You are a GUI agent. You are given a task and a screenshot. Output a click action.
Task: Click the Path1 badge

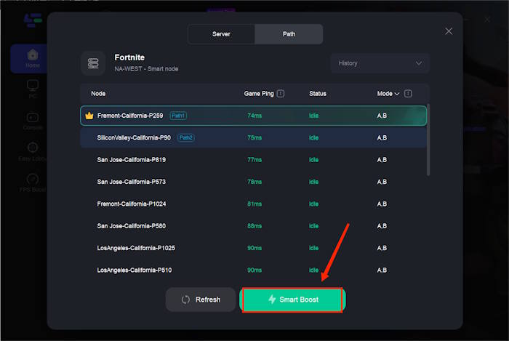pyautogui.click(x=178, y=116)
